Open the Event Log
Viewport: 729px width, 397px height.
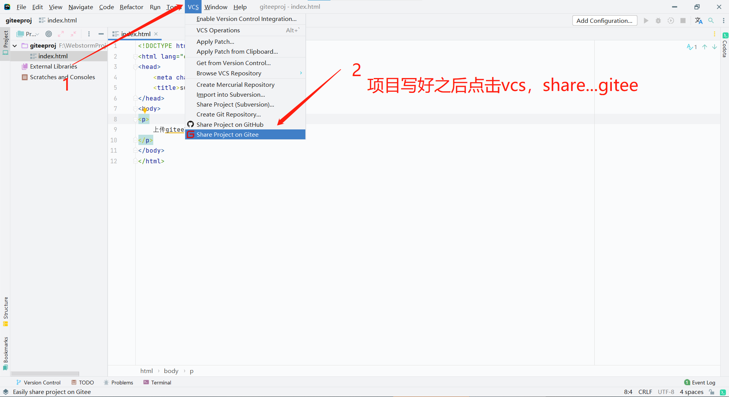click(x=699, y=383)
